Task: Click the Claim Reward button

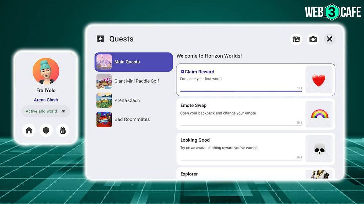Action: [199, 72]
